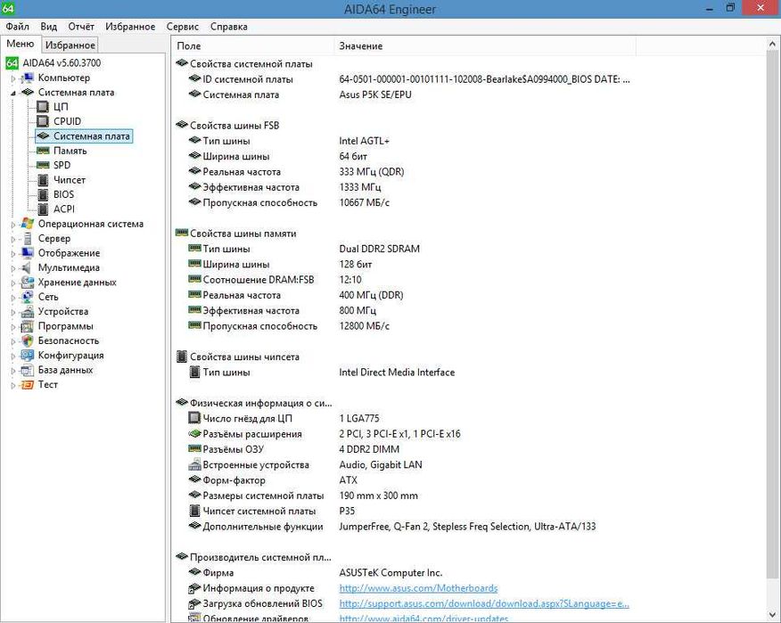The height and width of the screenshot is (623, 781).
Task: Select the Свойства шины FSB group heading
Action: (234, 126)
